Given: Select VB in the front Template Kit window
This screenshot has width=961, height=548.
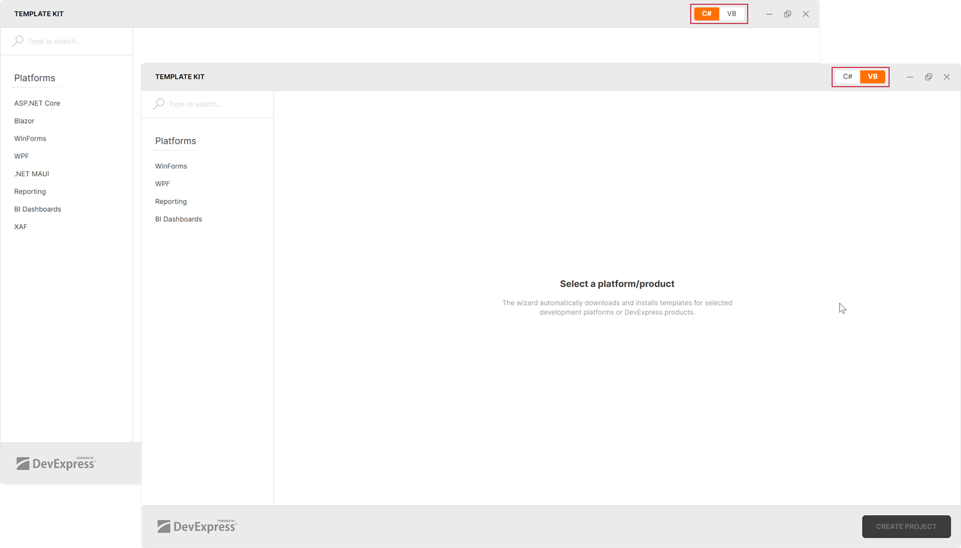Looking at the screenshot, I should [x=873, y=77].
